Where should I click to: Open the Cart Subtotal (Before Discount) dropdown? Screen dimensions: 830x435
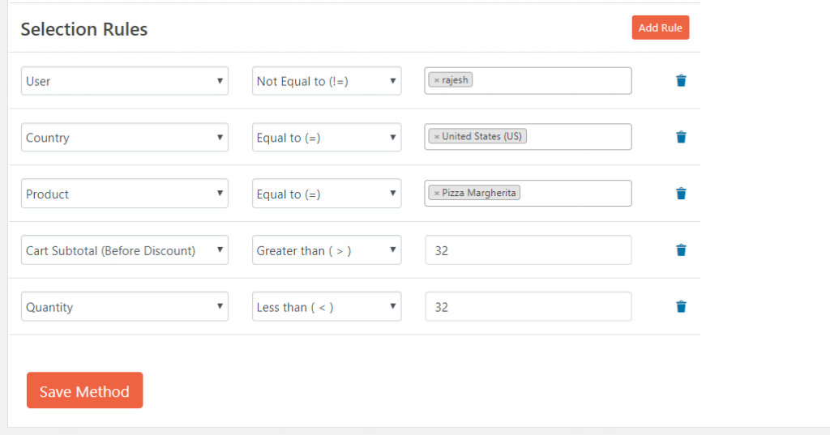tap(125, 251)
